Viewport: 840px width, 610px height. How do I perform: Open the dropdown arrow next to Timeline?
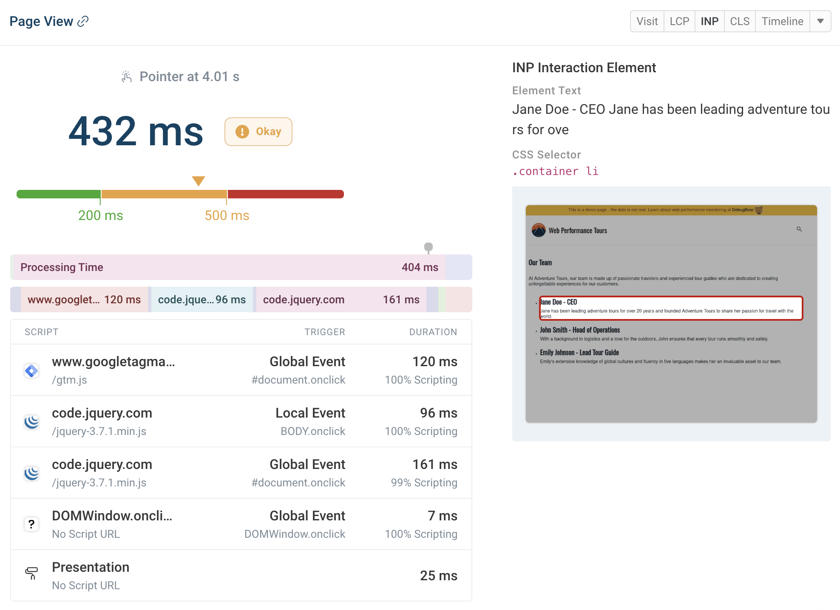(x=820, y=21)
